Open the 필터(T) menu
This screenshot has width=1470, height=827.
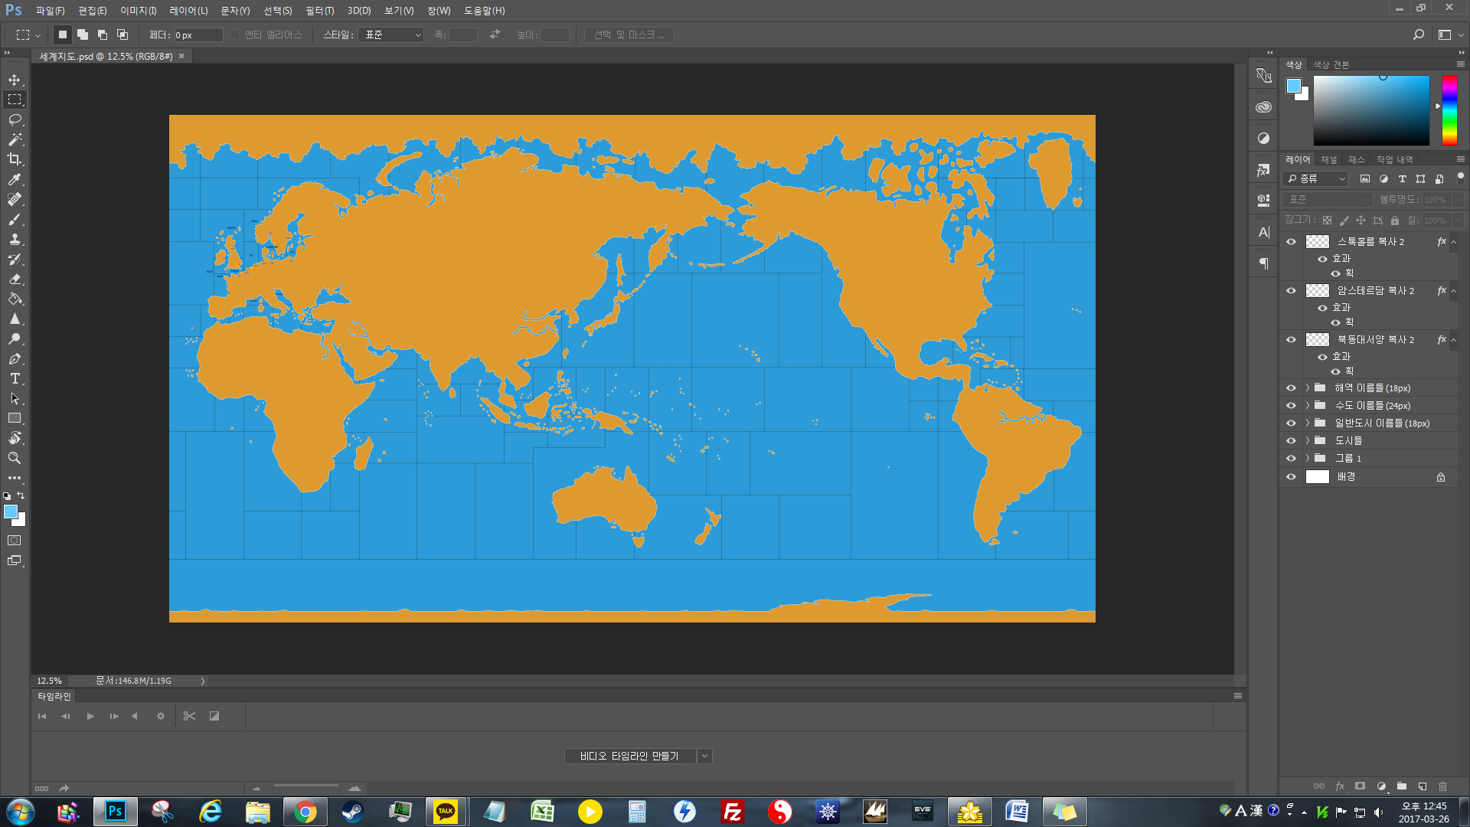(x=319, y=11)
